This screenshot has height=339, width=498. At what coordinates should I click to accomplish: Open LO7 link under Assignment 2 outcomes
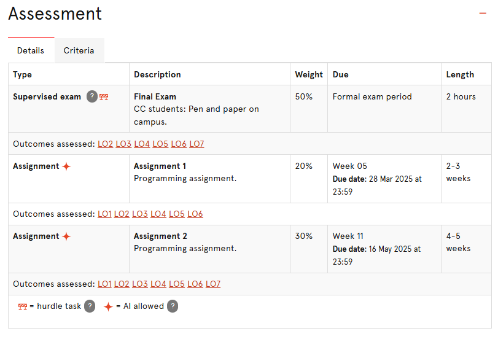pos(213,284)
